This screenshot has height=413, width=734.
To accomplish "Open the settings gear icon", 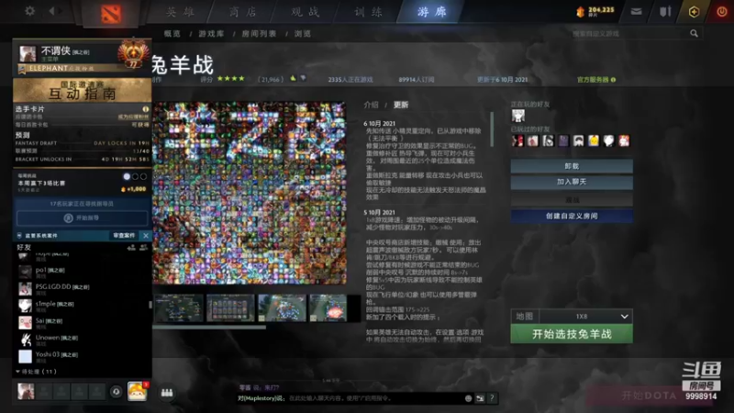I will click(x=29, y=10).
